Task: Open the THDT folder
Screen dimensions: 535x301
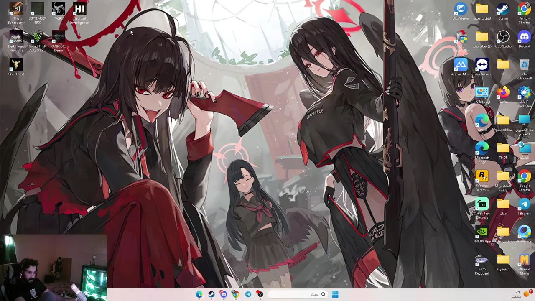Action: coord(503,151)
